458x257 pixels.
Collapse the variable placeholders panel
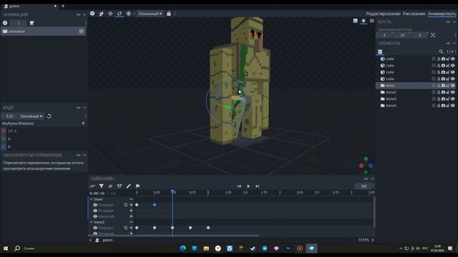tap(84, 155)
